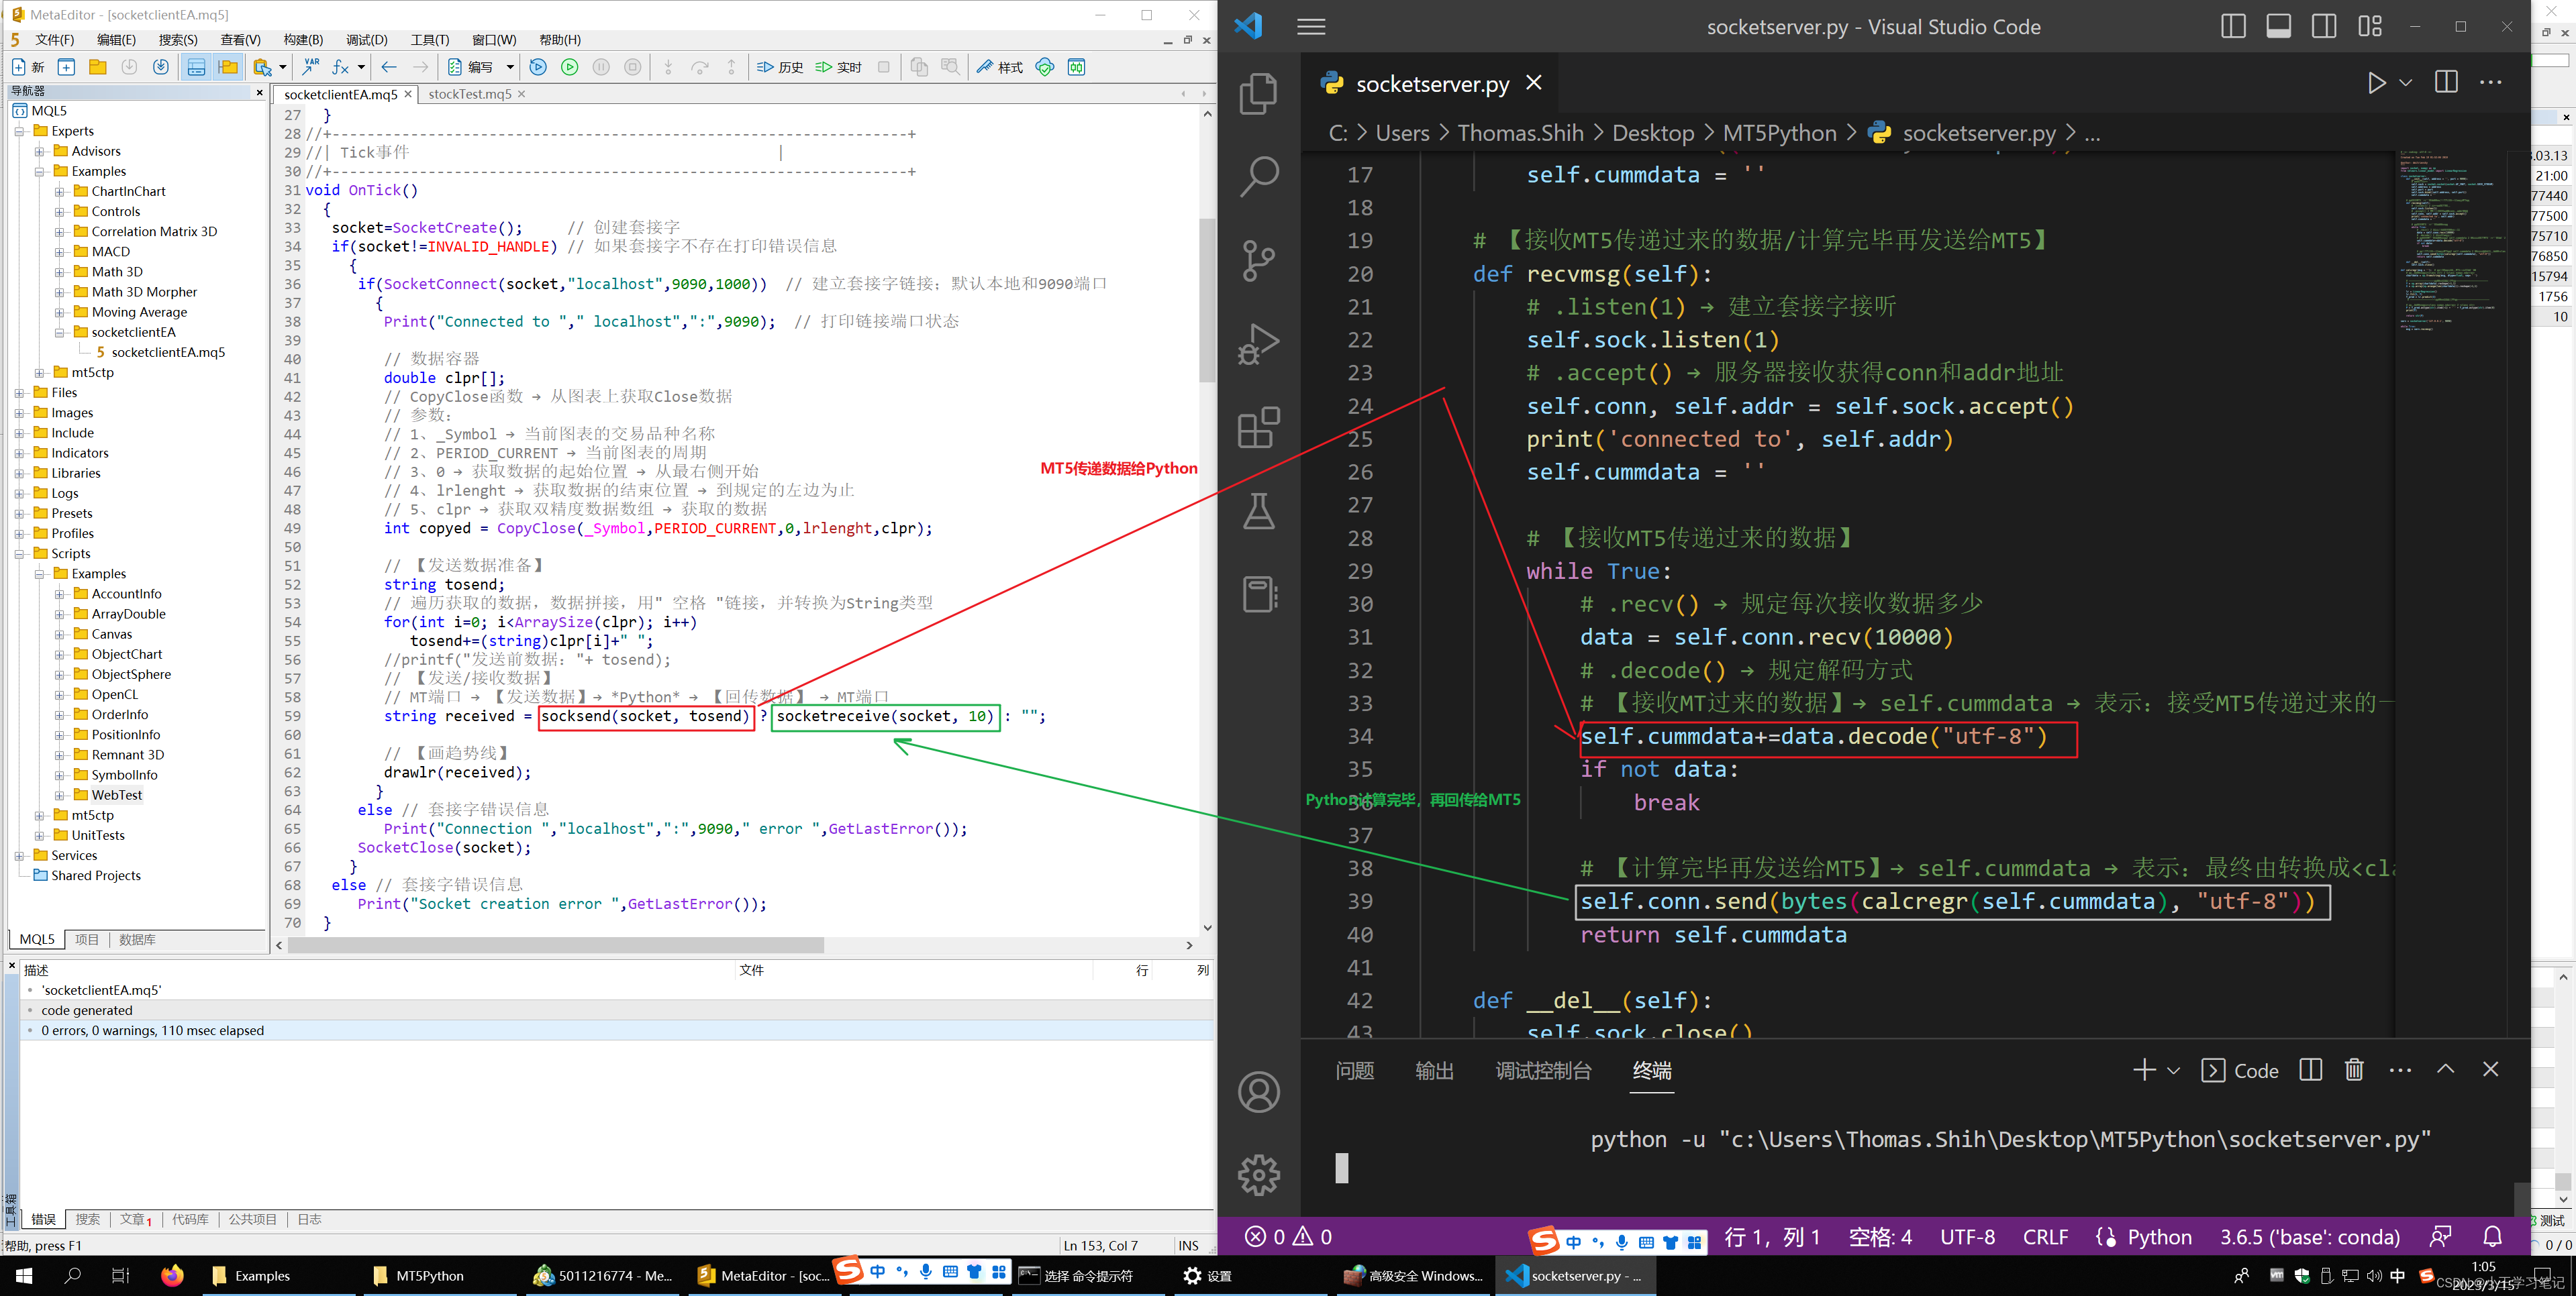Switch to stockTest.mq5 editor tab
This screenshot has width=2576, height=1296.
(x=469, y=94)
